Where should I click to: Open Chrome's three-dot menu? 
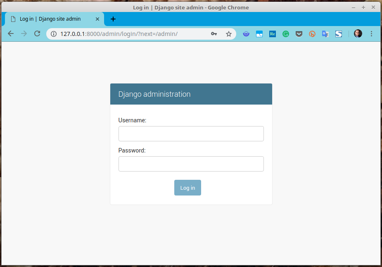[x=371, y=33]
